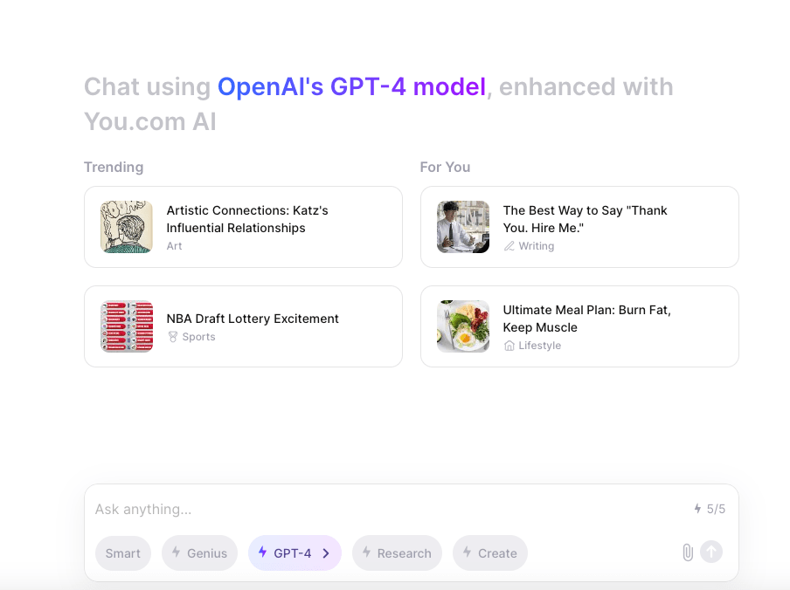Viewport: 790px width, 590px height.
Task: Click the Katz art sketch thumbnail
Action: (x=127, y=227)
